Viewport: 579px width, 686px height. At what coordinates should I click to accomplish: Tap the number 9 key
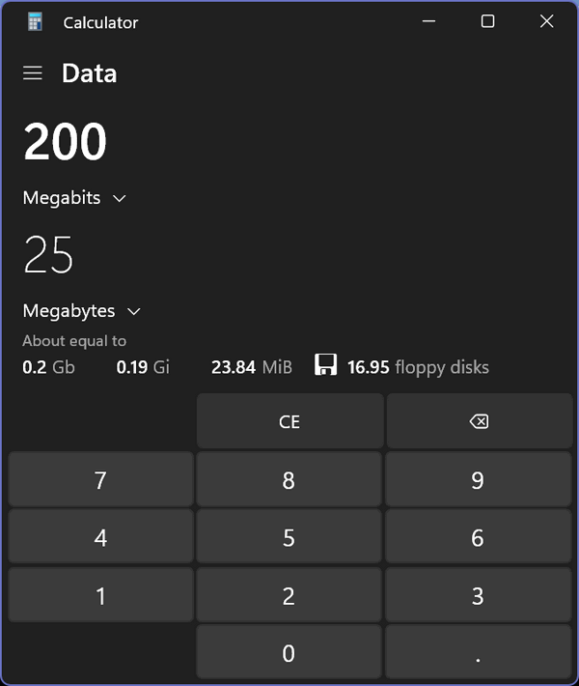pos(478,479)
